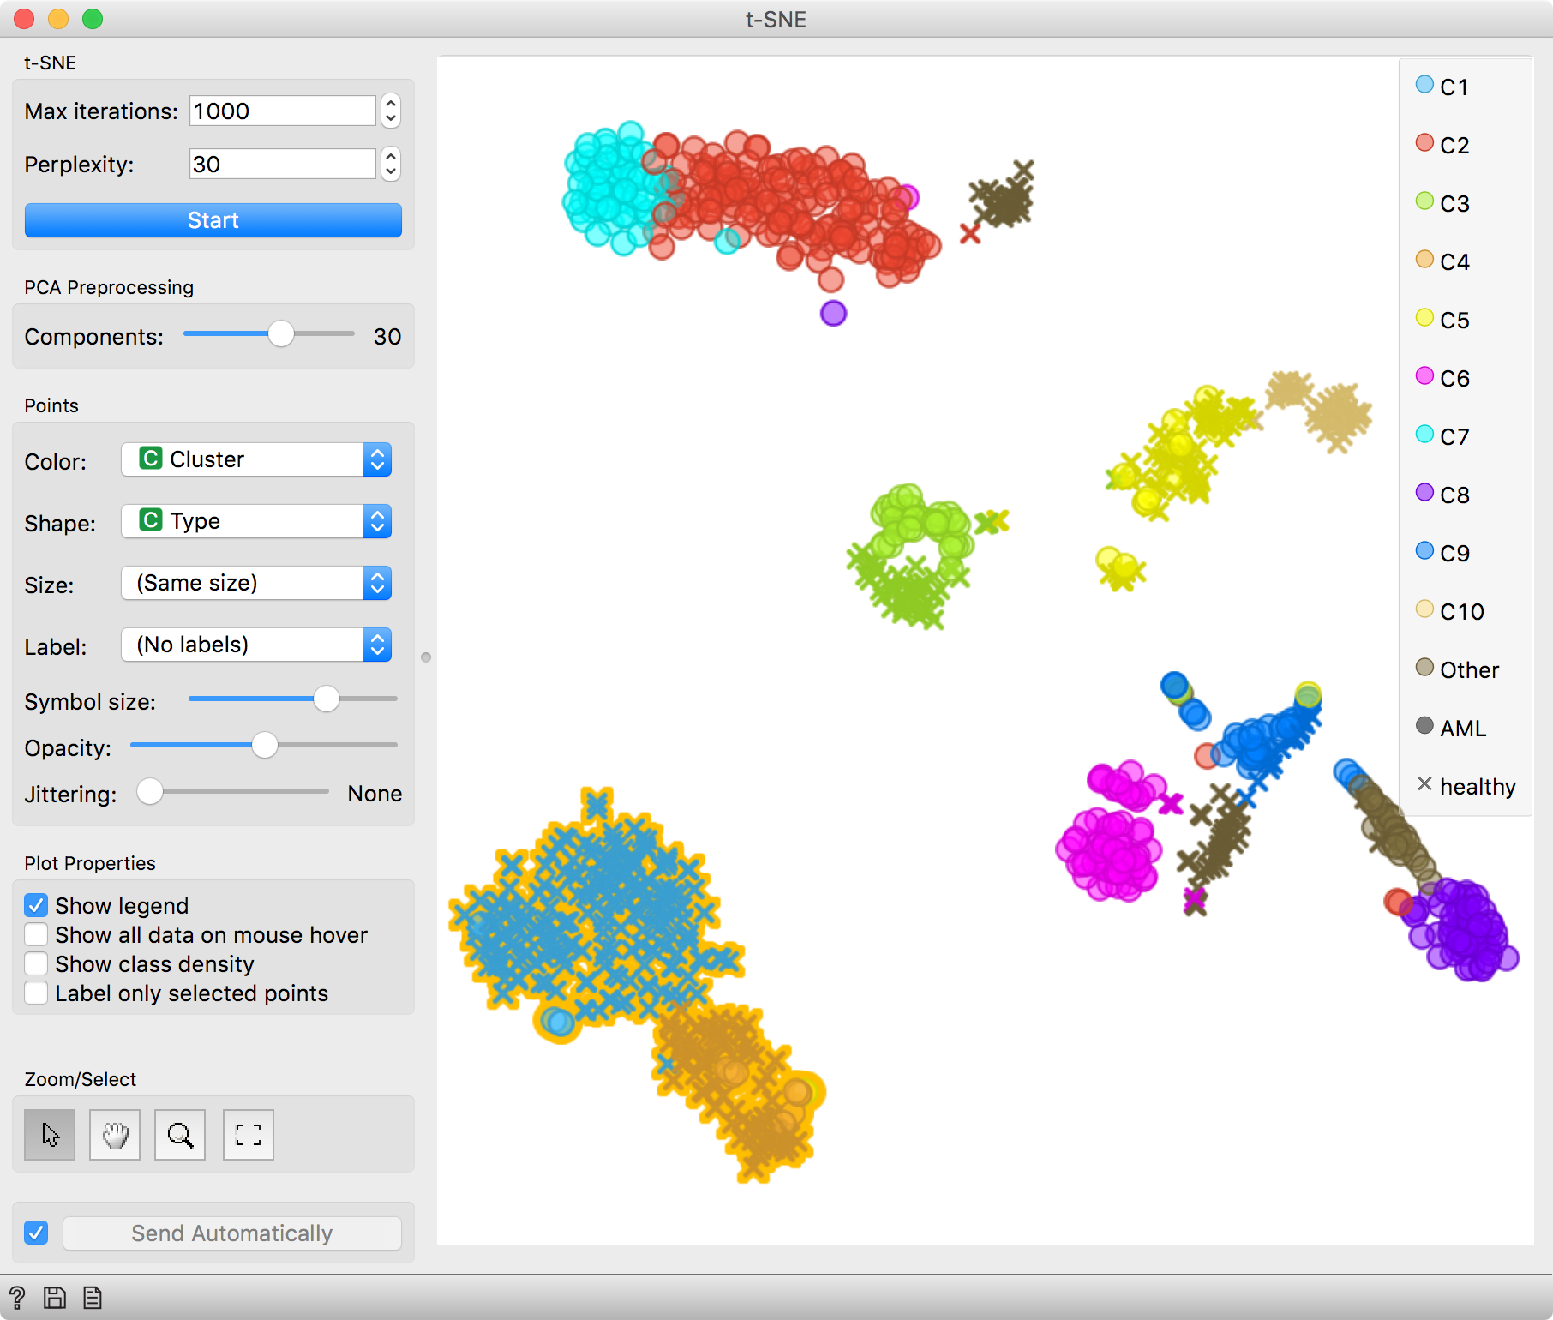Click the 'AML' legend label text

click(1463, 728)
